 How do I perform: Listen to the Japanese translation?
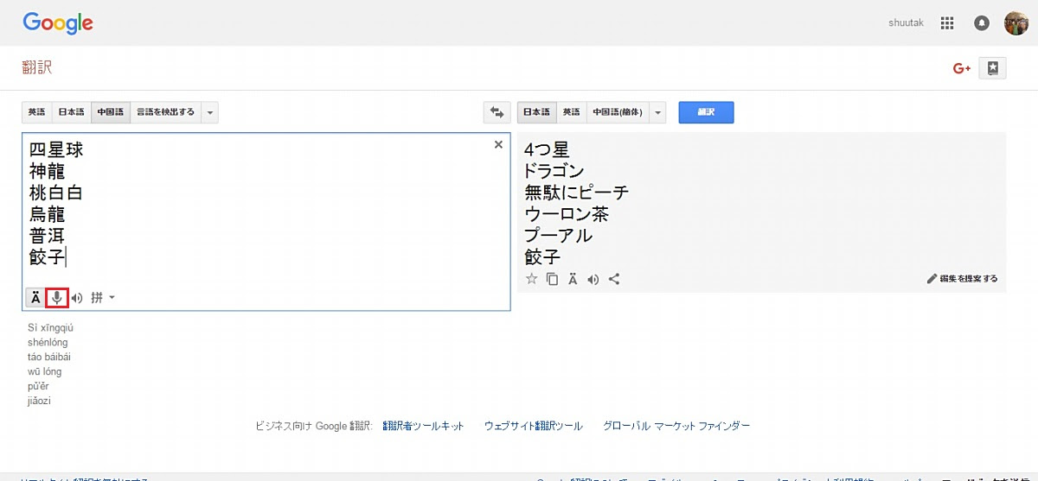coord(593,279)
